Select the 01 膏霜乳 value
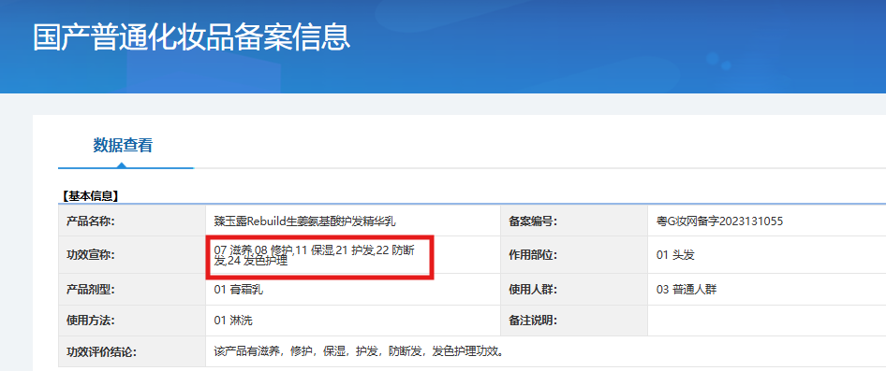886x371 pixels. tap(239, 291)
